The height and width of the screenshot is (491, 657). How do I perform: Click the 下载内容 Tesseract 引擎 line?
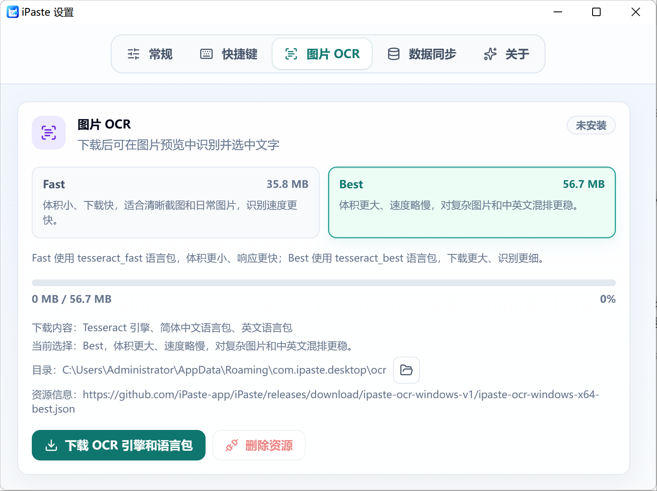(x=162, y=328)
